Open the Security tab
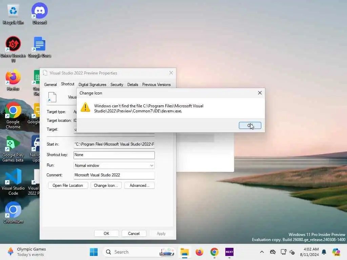This screenshot has width=347, height=260. tap(117, 84)
